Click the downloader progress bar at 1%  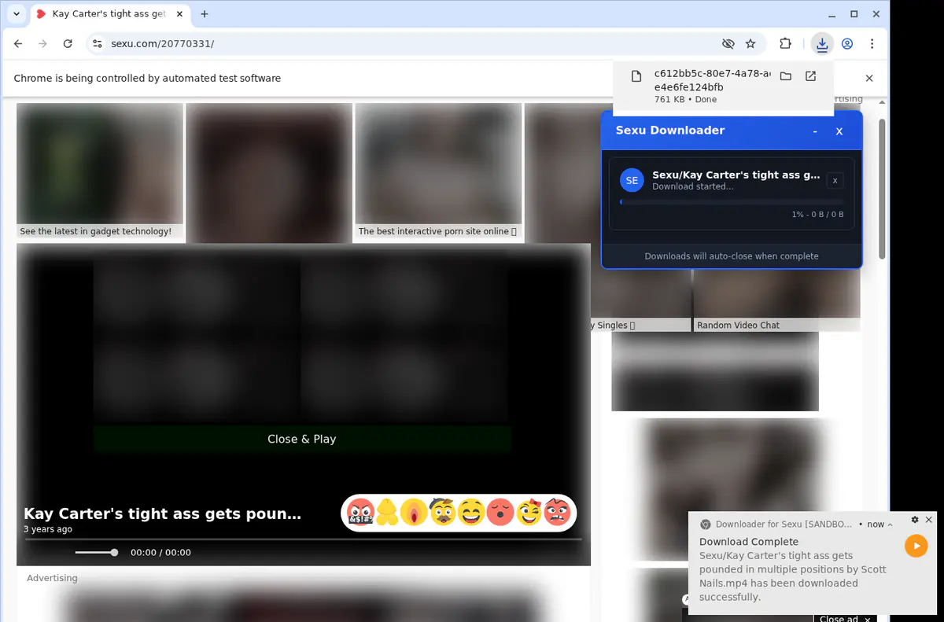tap(732, 202)
